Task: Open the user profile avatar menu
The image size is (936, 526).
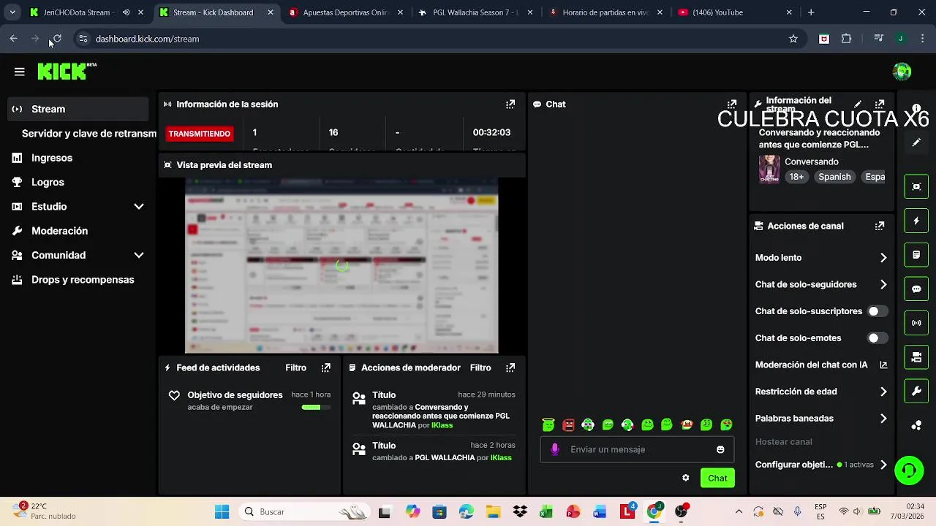Action: coord(902,72)
